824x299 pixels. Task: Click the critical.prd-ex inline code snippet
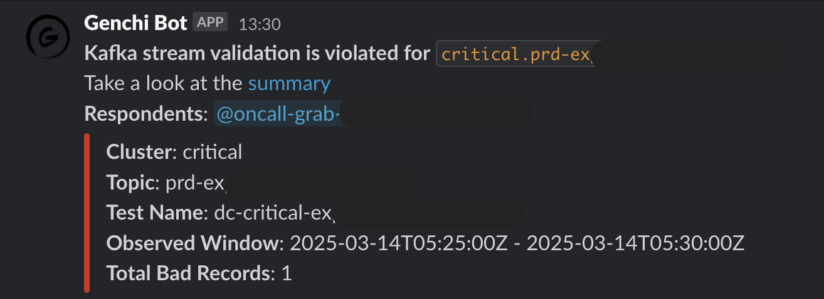[515, 54]
